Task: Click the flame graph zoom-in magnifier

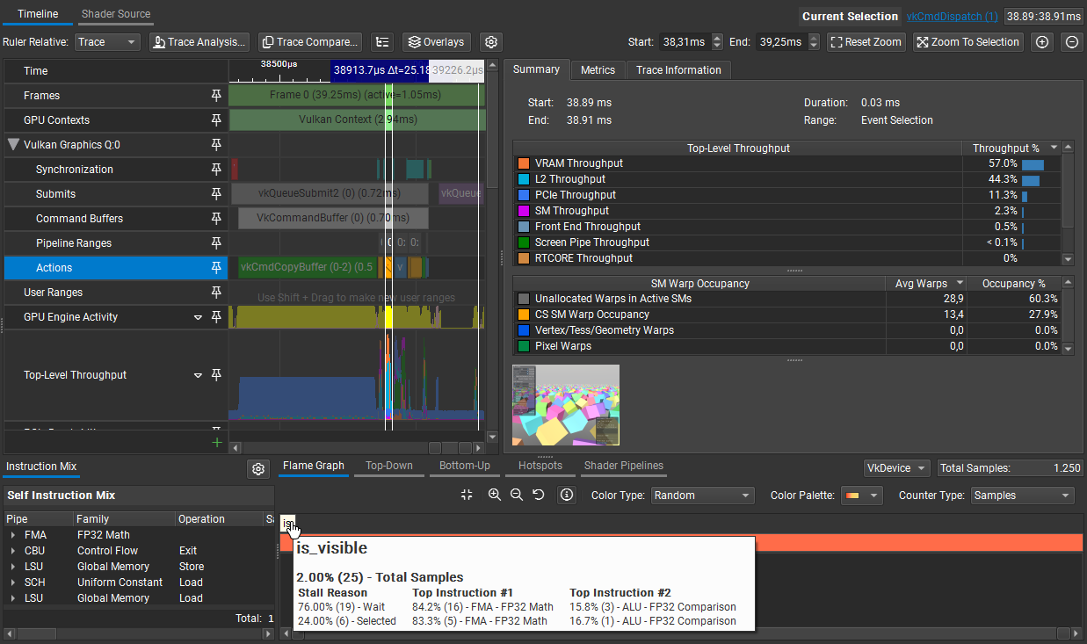Action: pyautogui.click(x=495, y=495)
